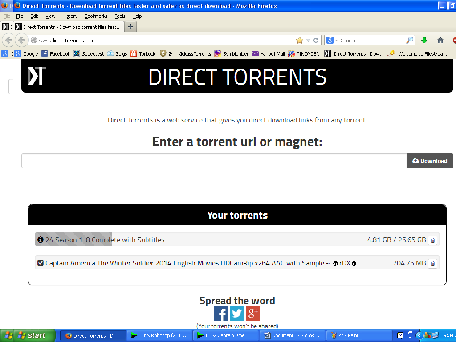Click the Firefox title bar icon
Image resolution: width=456 pixels, height=342 pixels.
click(17, 5)
